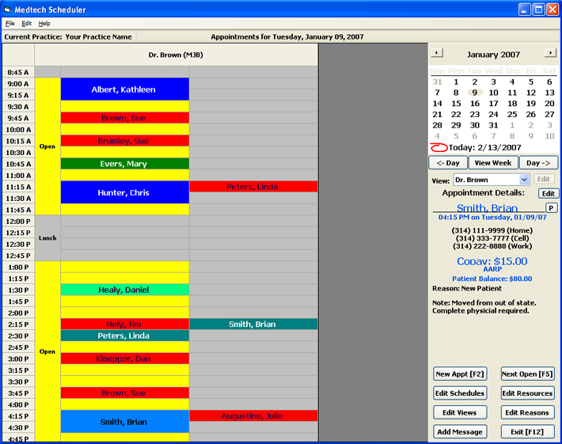Viewport: 562px width, 444px height.
Task: Click the 3:30 P time label
Action: [x=18, y=382]
